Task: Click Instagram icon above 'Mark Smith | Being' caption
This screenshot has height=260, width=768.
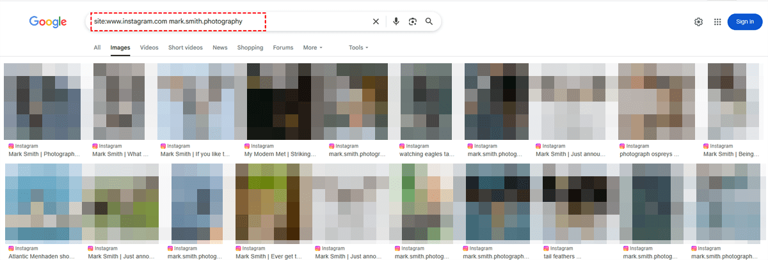Action: (706, 146)
